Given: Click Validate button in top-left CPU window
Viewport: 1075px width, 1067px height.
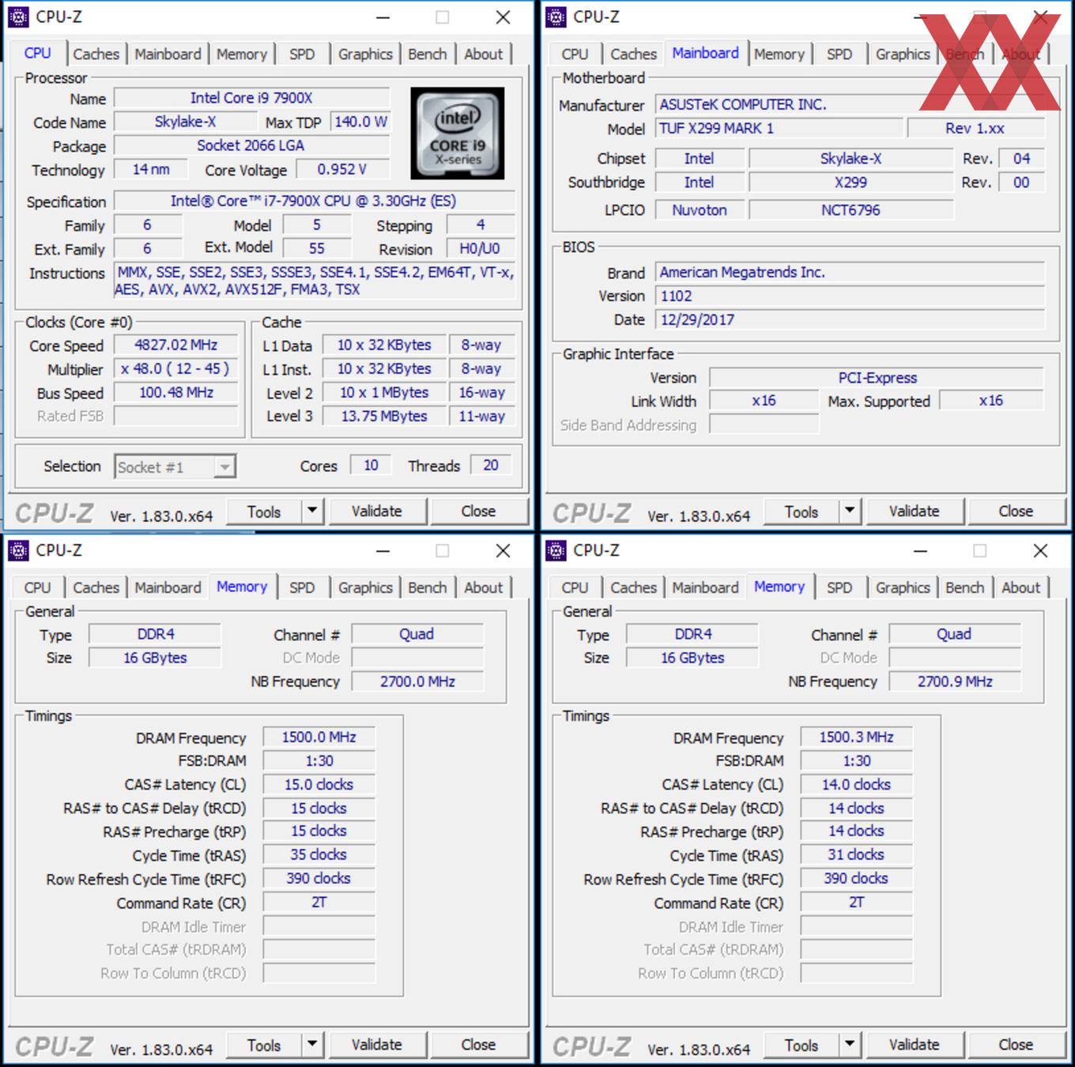Looking at the screenshot, I should (x=377, y=511).
